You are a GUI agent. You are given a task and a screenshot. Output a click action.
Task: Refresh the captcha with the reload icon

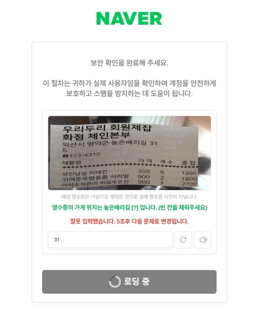183,240
